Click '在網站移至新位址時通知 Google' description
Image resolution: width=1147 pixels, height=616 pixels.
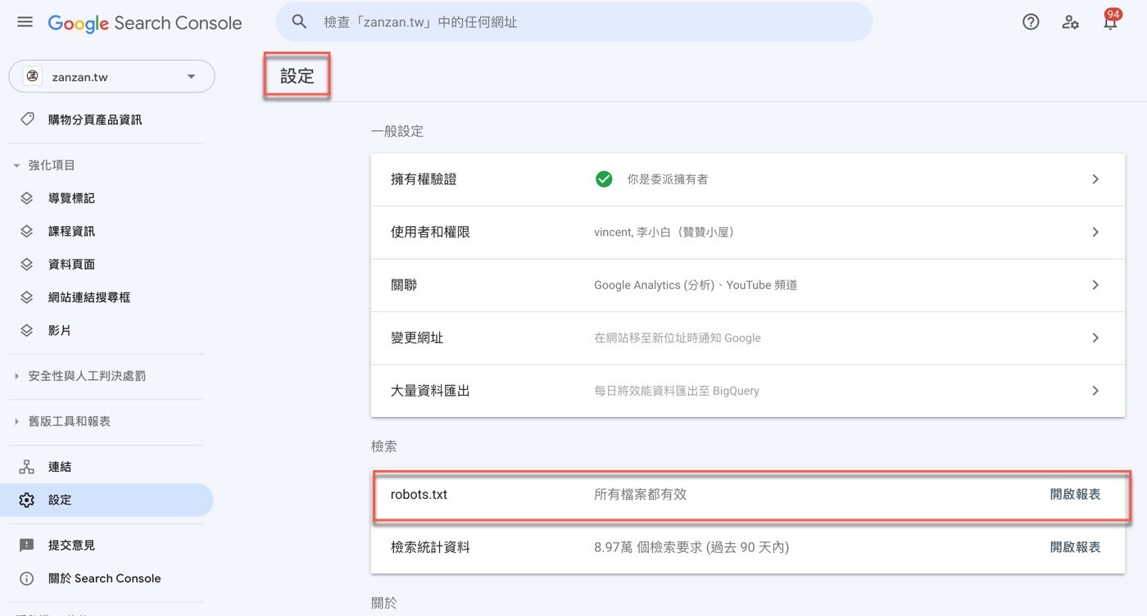pyautogui.click(x=678, y=337)
